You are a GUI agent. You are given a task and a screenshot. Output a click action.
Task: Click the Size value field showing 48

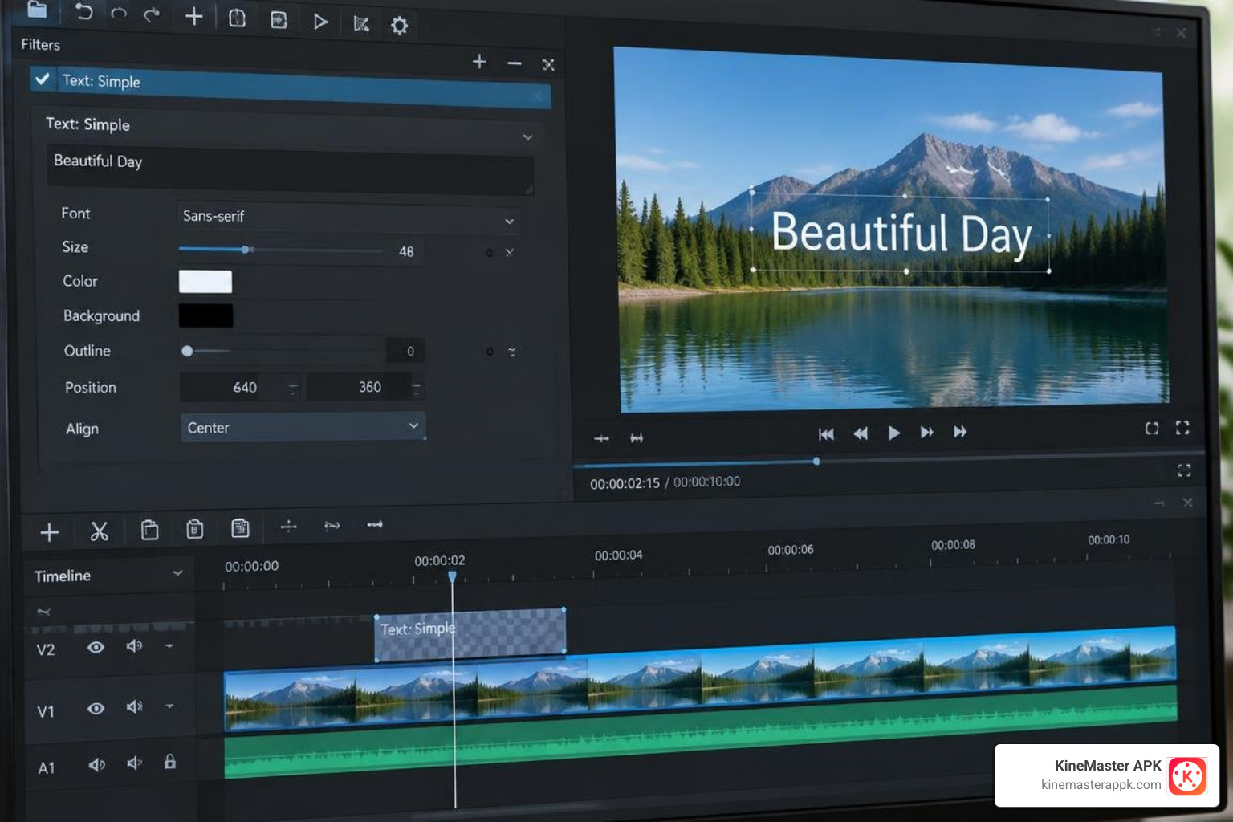click(x=406, y=251)
